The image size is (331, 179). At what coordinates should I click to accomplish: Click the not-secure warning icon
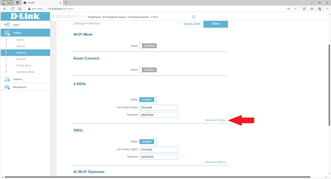click(29, 9)
